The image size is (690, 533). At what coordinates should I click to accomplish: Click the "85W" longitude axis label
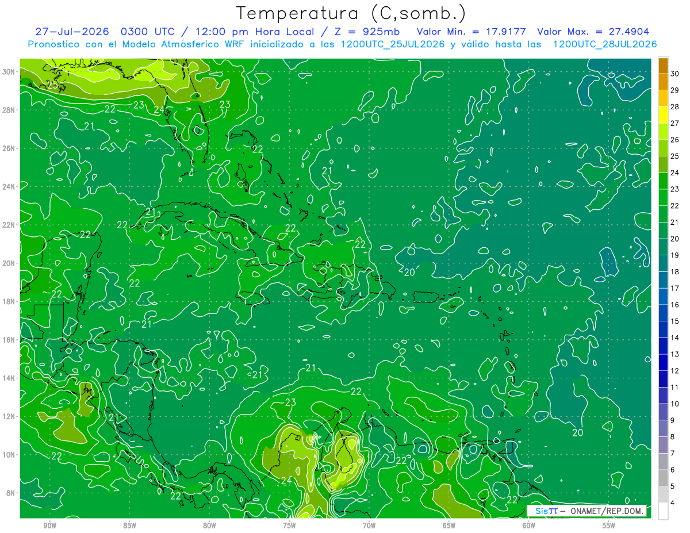coord(129,526)
